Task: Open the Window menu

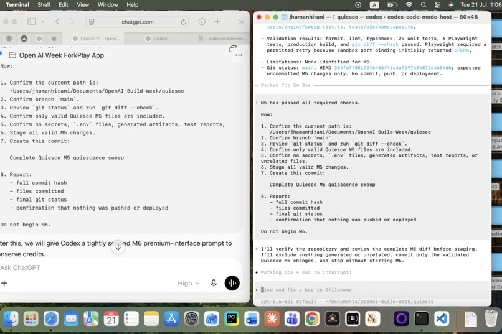Action: pos(108,5)
